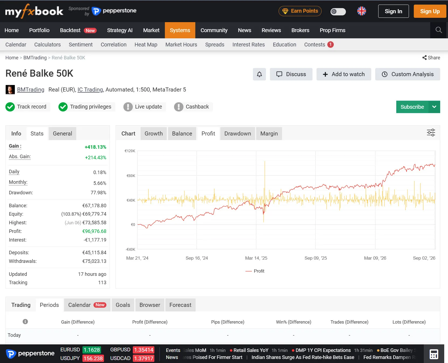Switch chart to Margin tab
Image resolution: width=448 pixels, height=363 pixels.
click(x=269, y=134)
